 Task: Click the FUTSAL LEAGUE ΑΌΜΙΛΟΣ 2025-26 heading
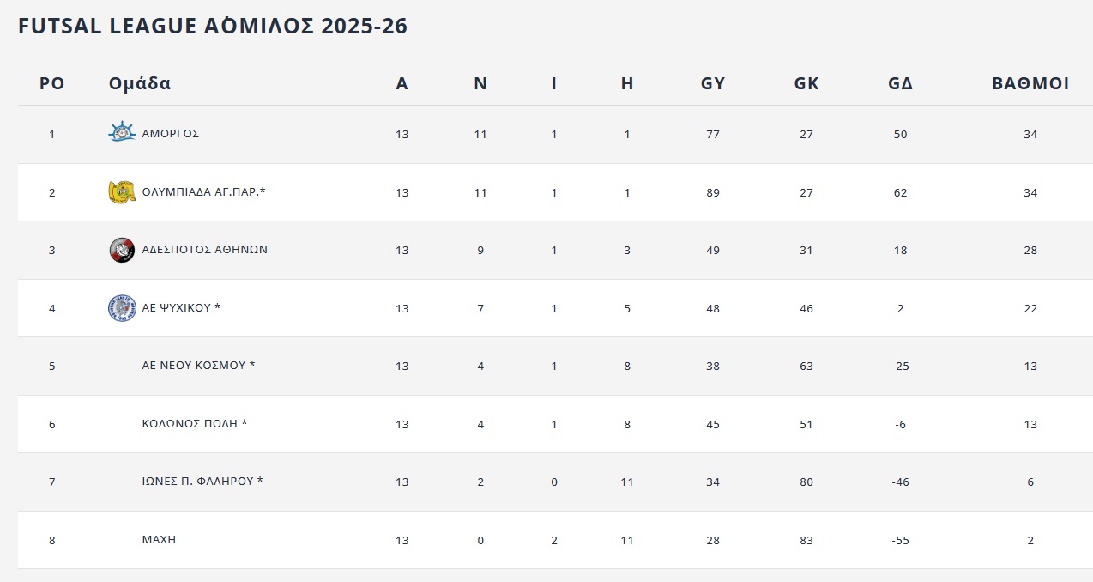pyautogui.click(x=213, y=27)
